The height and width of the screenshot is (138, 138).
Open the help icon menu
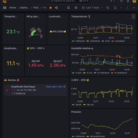[121, 1]
